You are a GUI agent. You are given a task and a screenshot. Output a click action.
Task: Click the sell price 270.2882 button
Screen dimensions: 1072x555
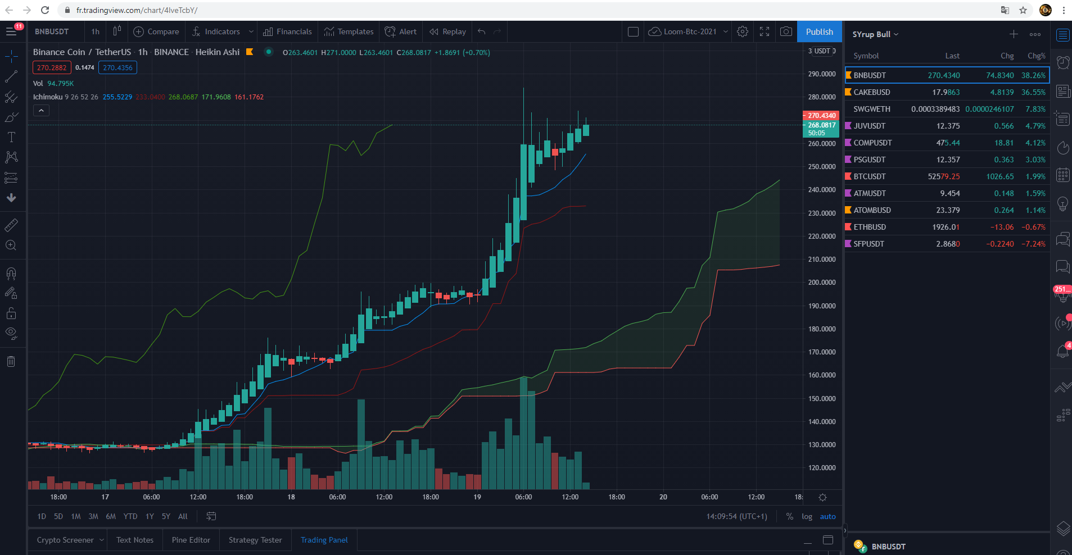click(x=52, y=67)
